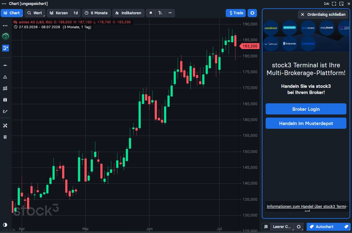Select the line marker tool in sidebar
The width and height of the screenshot is (352, 233).
point(5,65)
